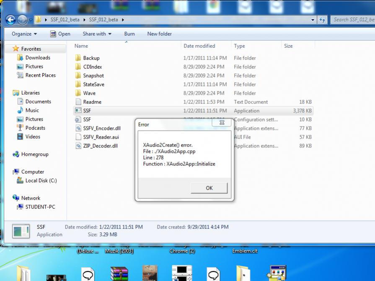This screenshot has width=375, height=281.
Task: Select the Backup folder icon
Action: (78, 58)
